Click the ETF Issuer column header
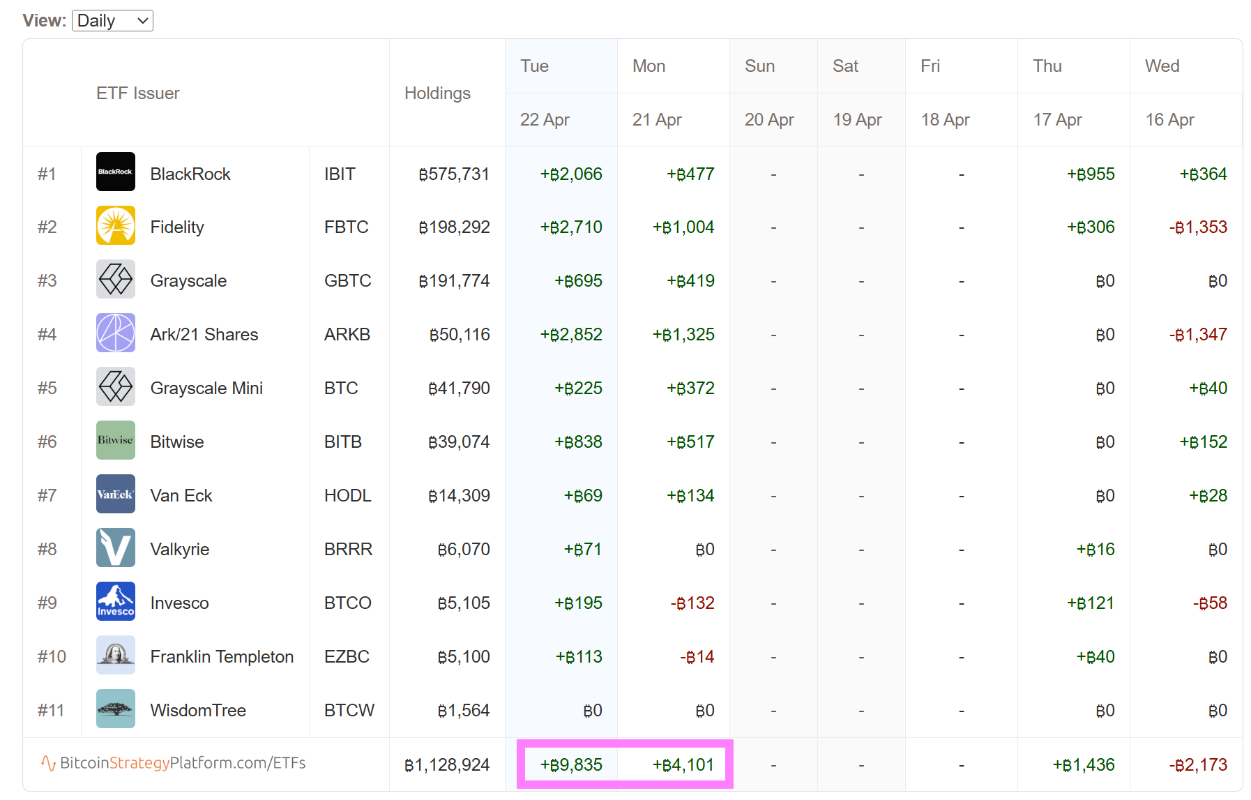The width and height of the screenshot is (1251, 800). tap(137, 93)
